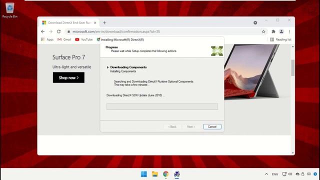Click Shop now for Surface Pro 7
Screen dimensions: 320x180
pyautogui.click(x=68, y=77)
